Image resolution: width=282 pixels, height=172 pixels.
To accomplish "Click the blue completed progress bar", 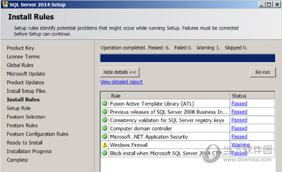I will [x=188, y=58].
